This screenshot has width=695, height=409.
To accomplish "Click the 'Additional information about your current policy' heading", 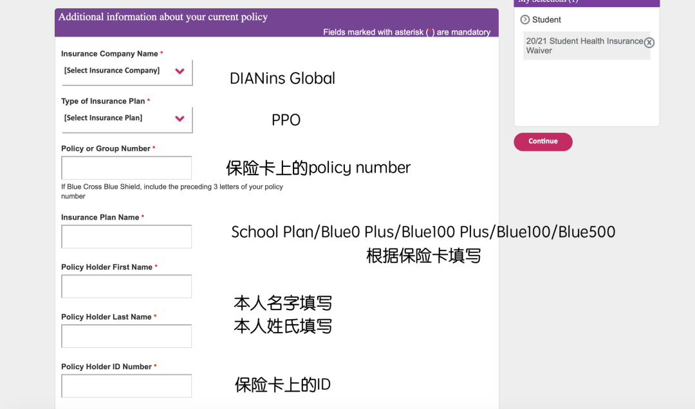I will click(163, 17).
